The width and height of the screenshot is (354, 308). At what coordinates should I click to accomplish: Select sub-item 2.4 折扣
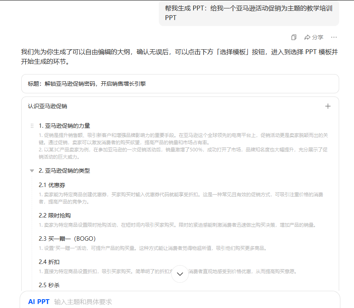click(49, 262)
